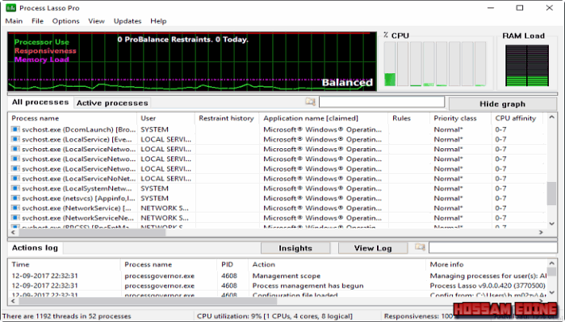Image resolution: width=565 pixels, height=322 pixels.
Task: Sort process list by User column
Action: point(165,118)
